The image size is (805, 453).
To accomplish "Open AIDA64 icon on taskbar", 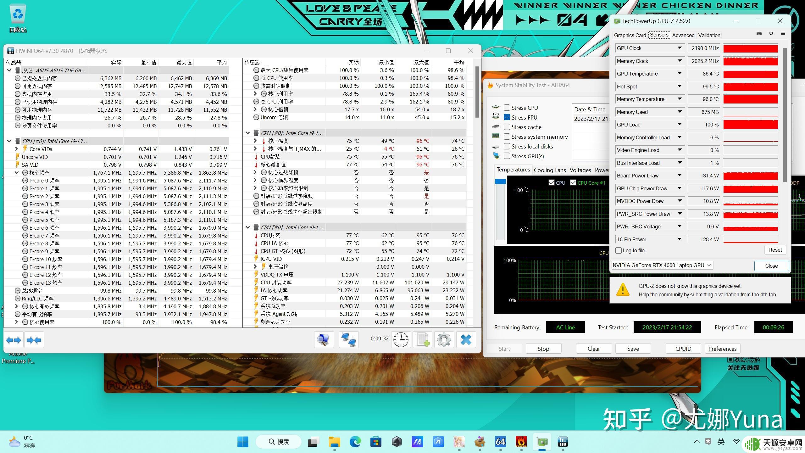I will (500, 442).
